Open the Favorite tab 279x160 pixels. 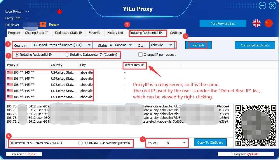coord(95,33)
